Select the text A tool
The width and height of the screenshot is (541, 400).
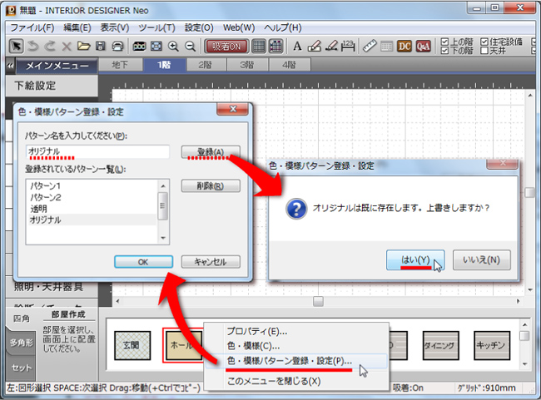coord(297,46)
